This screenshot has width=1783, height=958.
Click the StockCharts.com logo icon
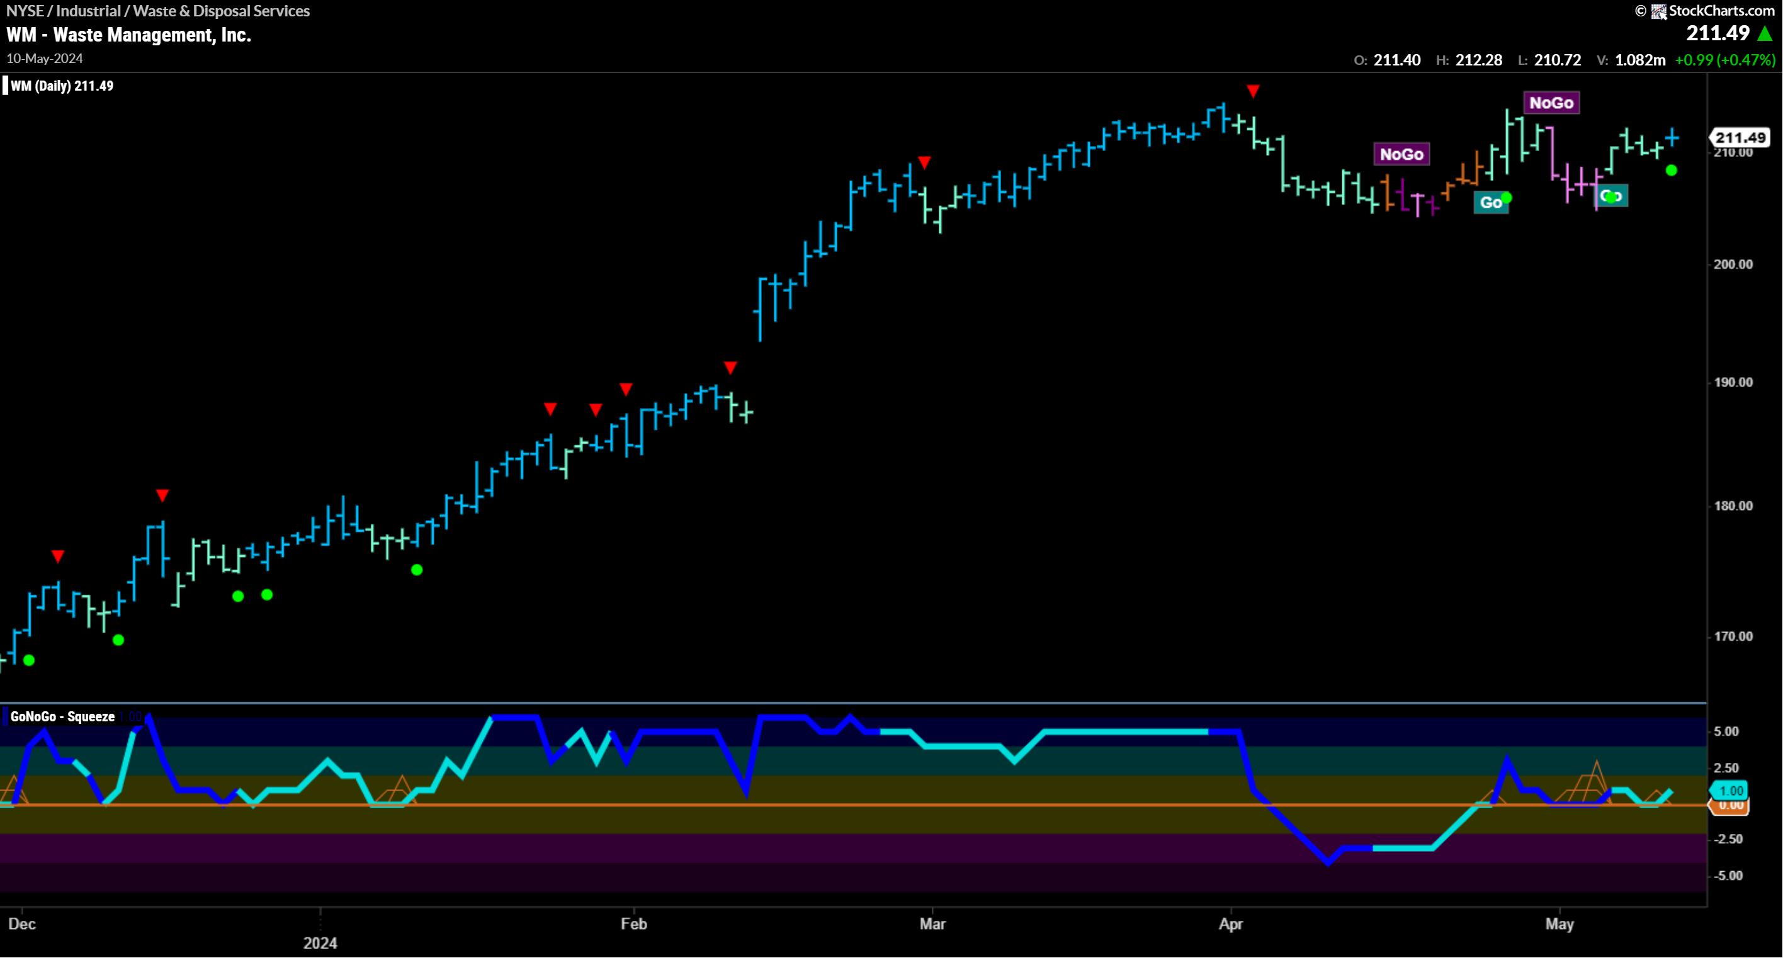coord(1659,11)
